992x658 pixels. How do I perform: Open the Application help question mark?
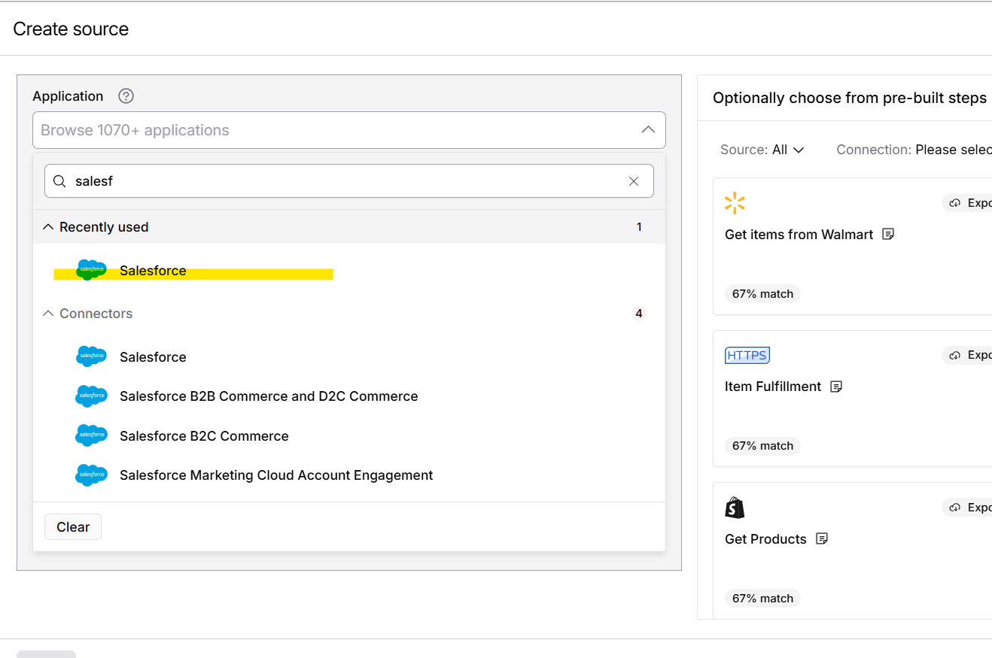(x=126, y=96)
